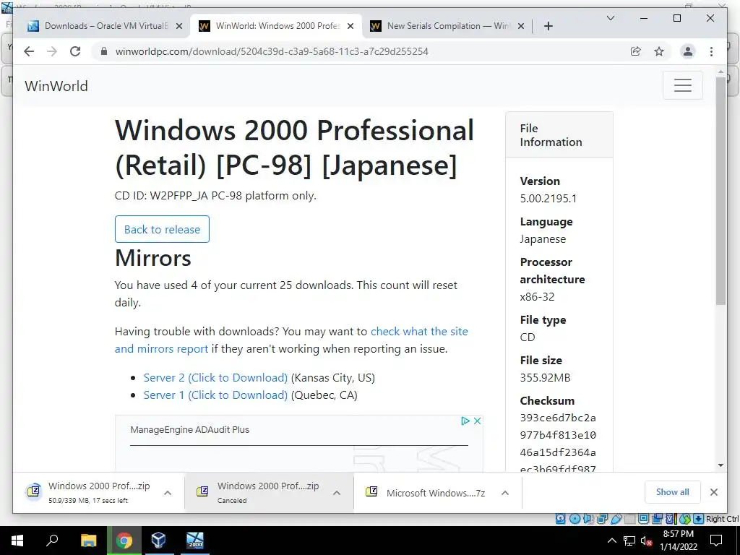Click the browser forward arrow
740x555 pixels.
click(x=52, y=51)
